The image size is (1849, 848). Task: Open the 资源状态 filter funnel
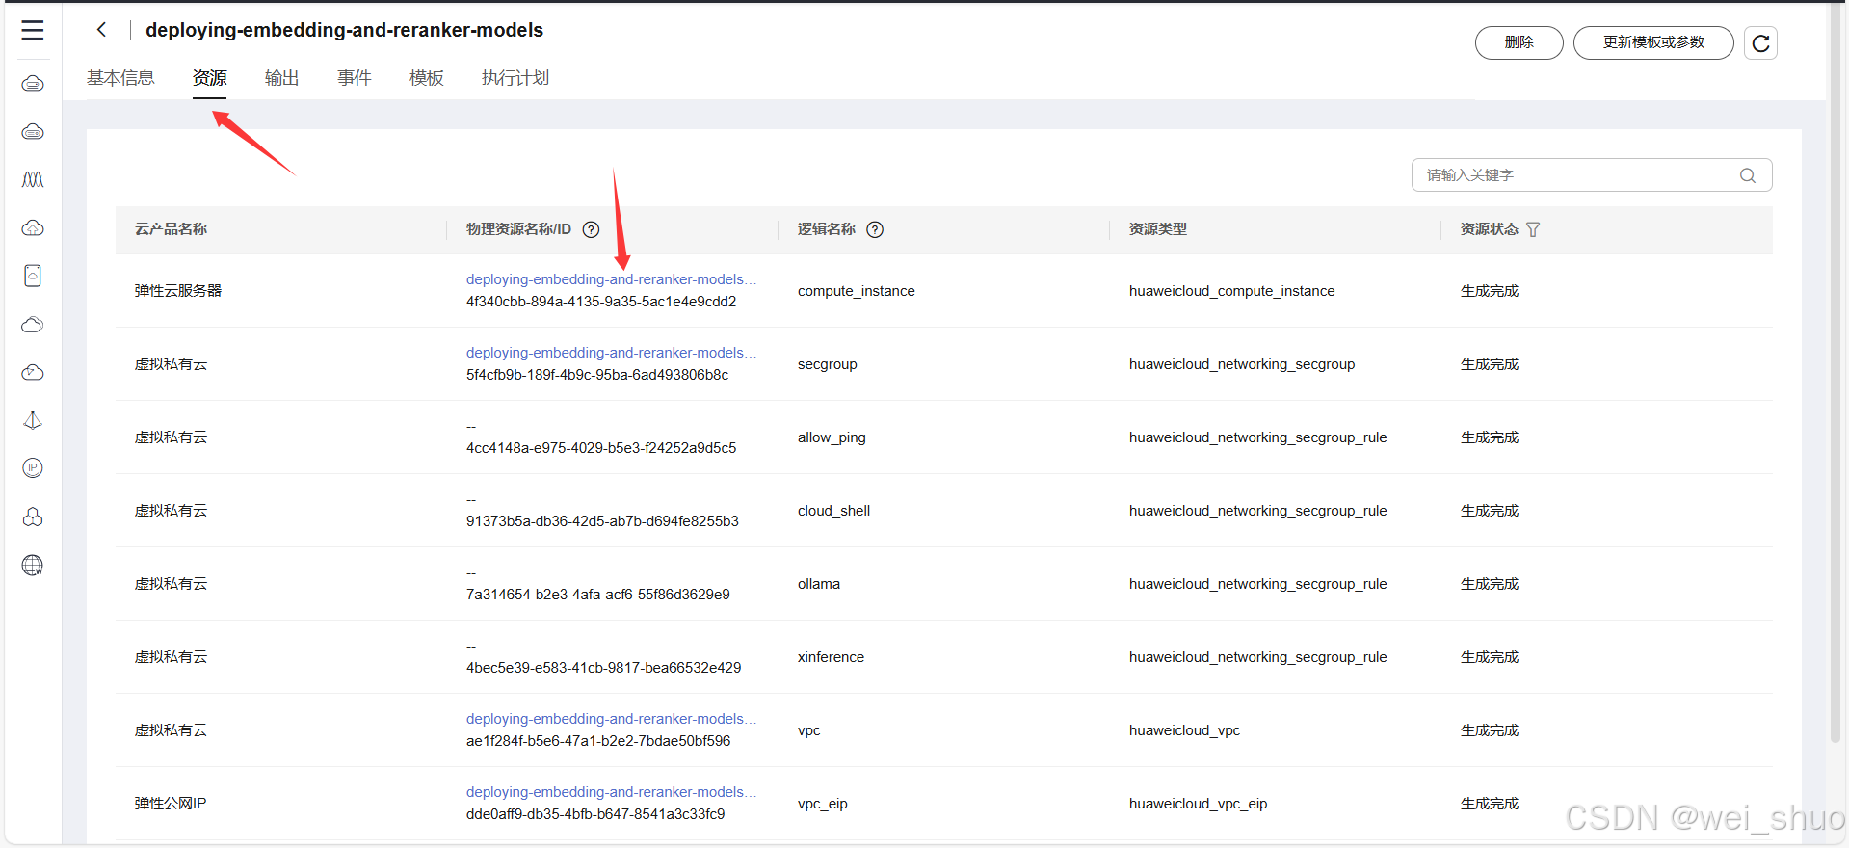(1533, 229)
